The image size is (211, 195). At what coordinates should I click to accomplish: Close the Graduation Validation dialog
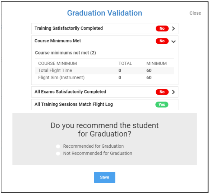195,13
